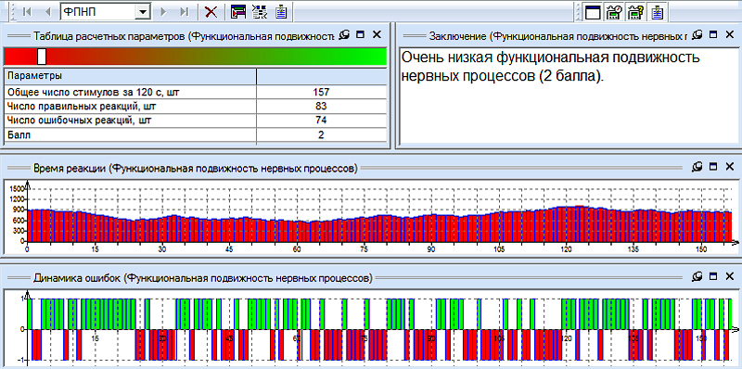Click the Балл value 2

[321, 134]
